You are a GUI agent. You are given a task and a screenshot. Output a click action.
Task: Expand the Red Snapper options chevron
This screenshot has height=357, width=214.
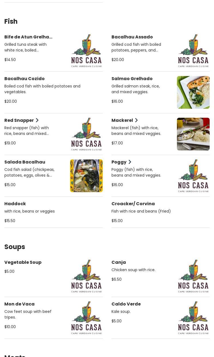(37, 120)
